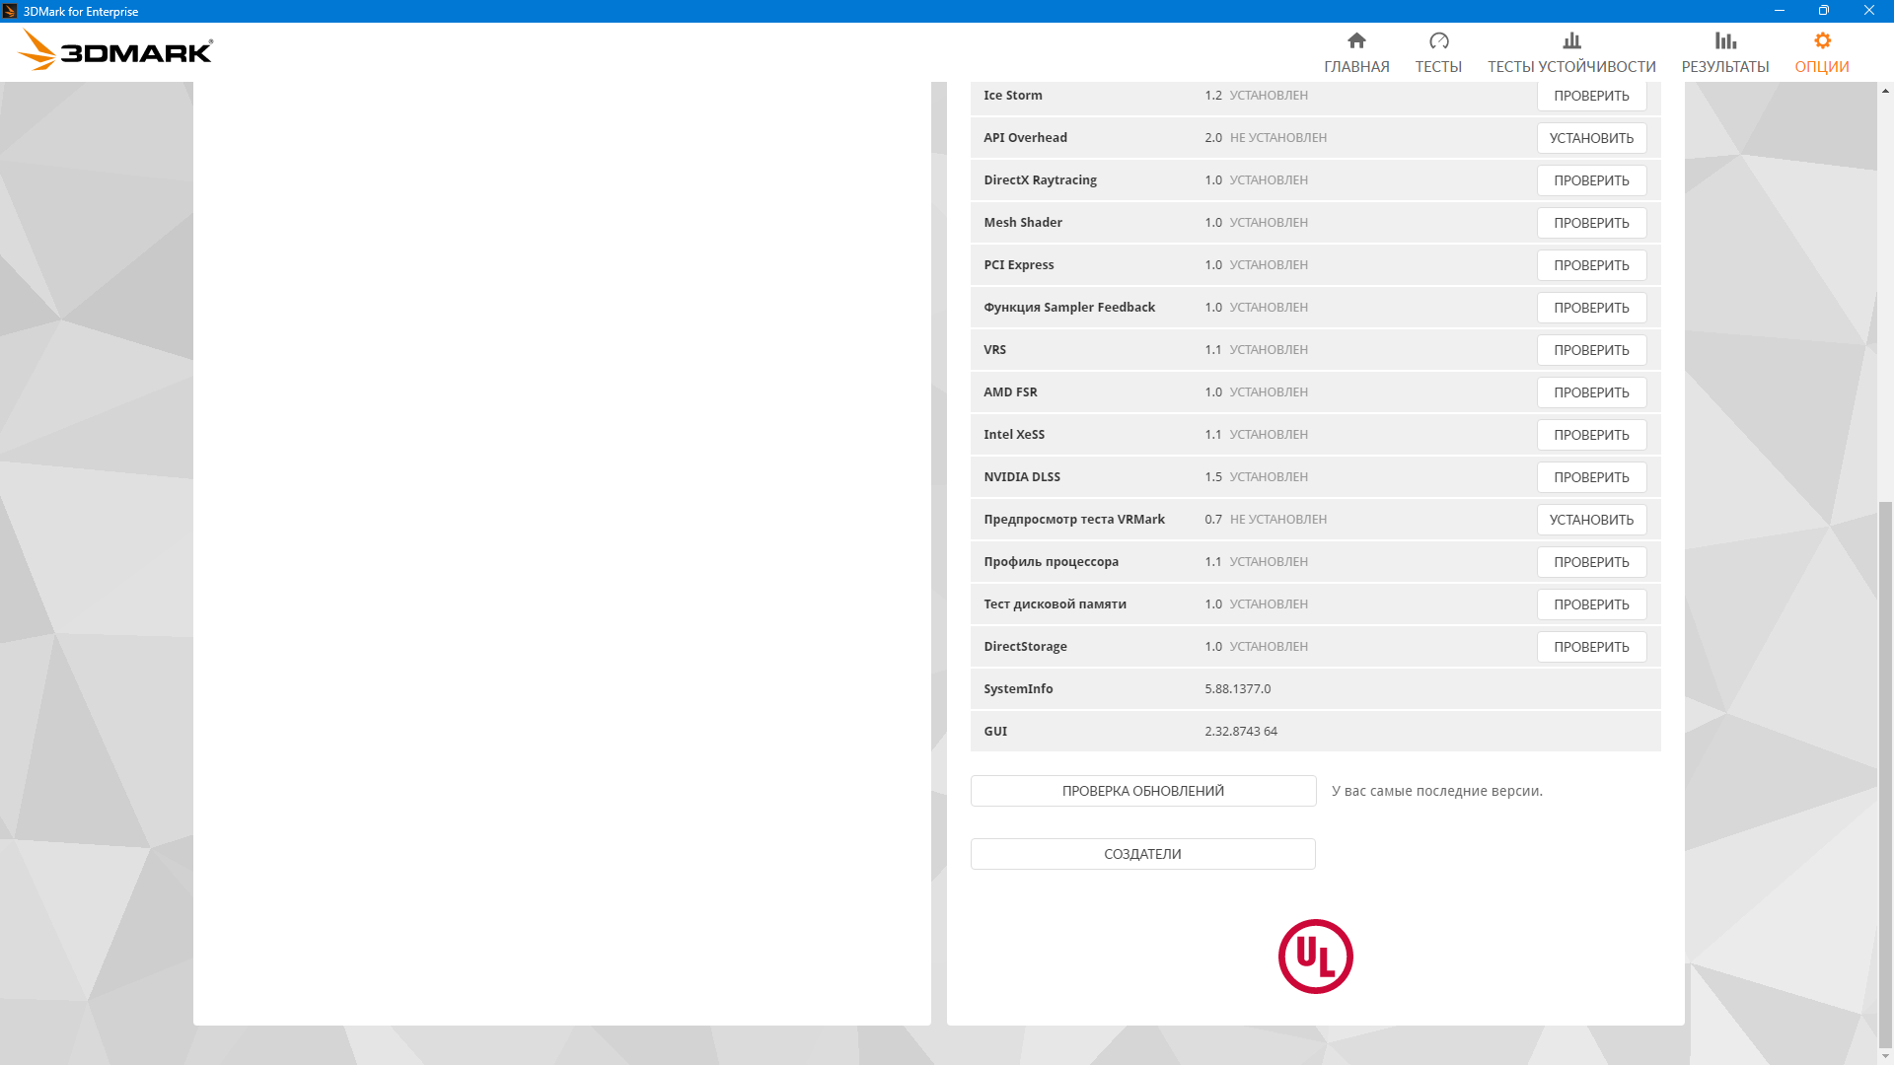1894x1065 pixels.
Task: Open the Создатели credits button
Action: click(1142, 854)
